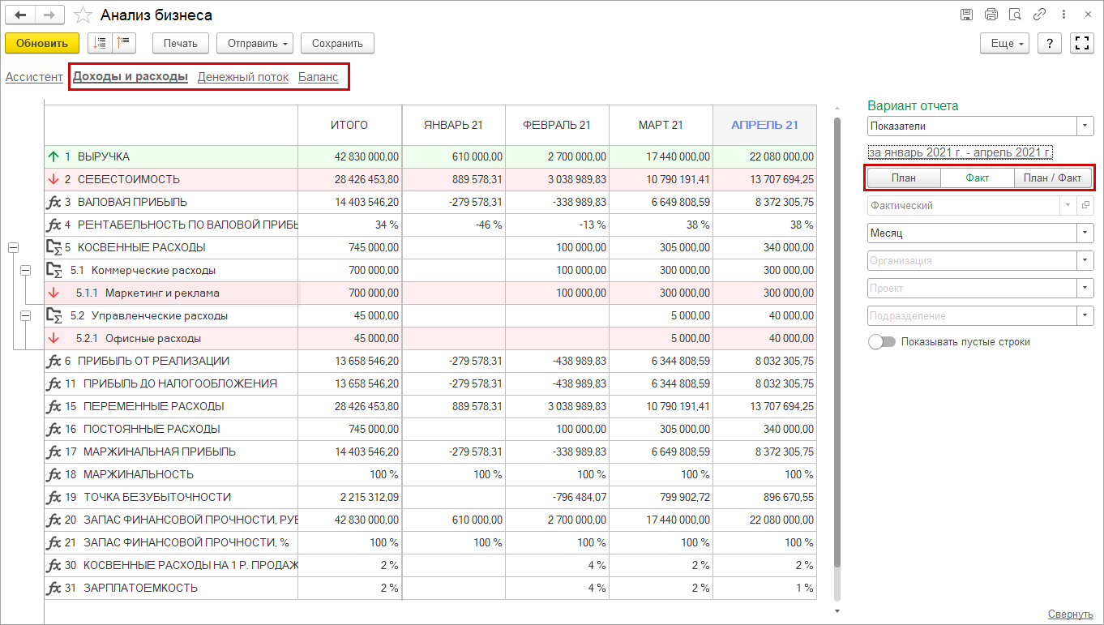
Task: Click the 'Свернуть' link
Action: (1070, 614)
